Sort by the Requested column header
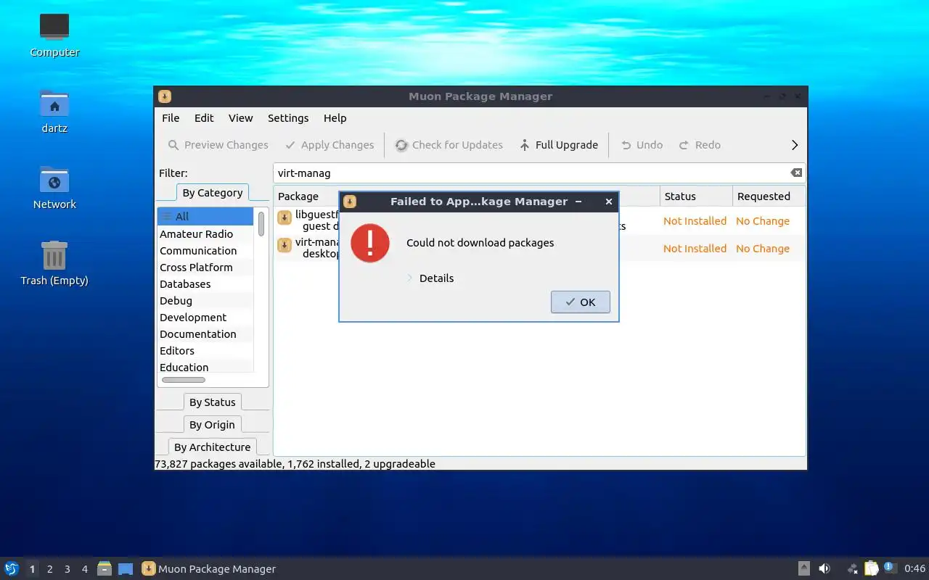 pyautogui.click(x=769, y=196)
